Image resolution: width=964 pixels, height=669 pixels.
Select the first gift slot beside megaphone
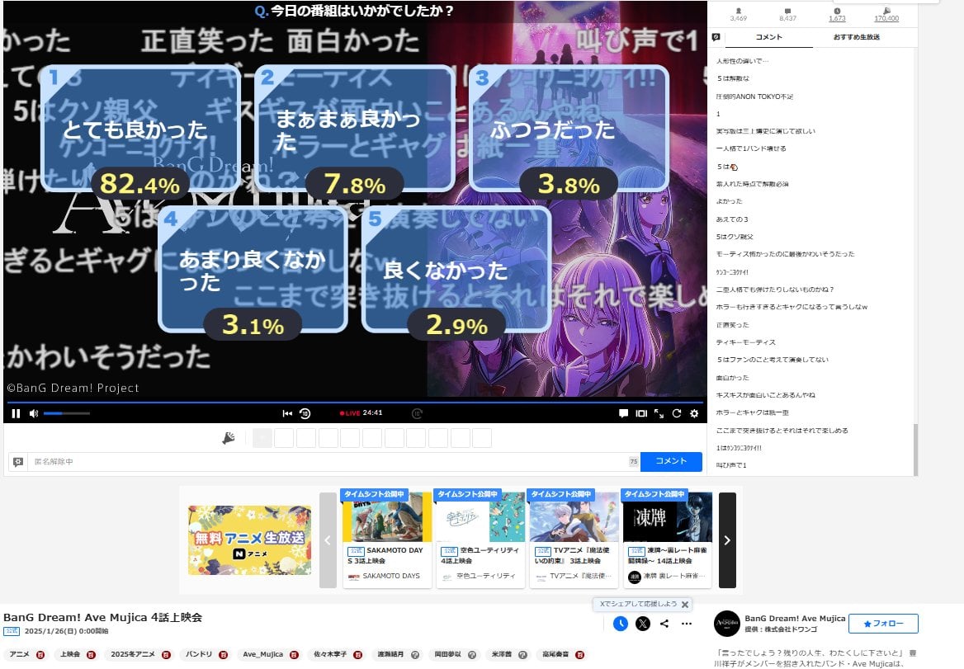tap(262, 438)
